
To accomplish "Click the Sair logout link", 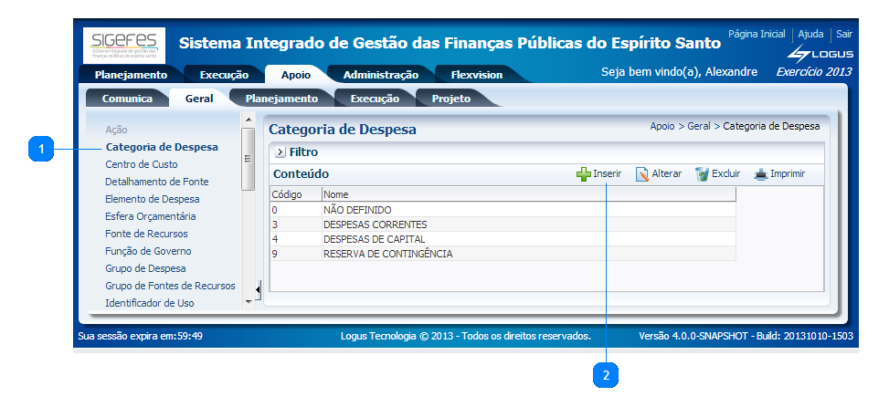I will point(843,34).
